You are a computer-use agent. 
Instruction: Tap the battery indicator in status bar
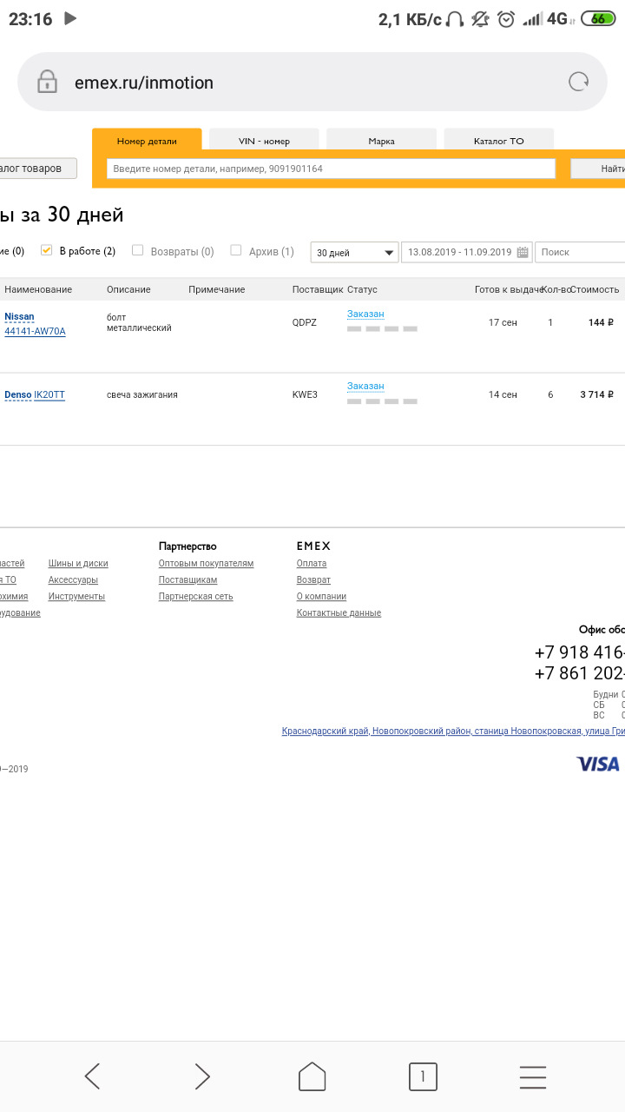point(598,18)
